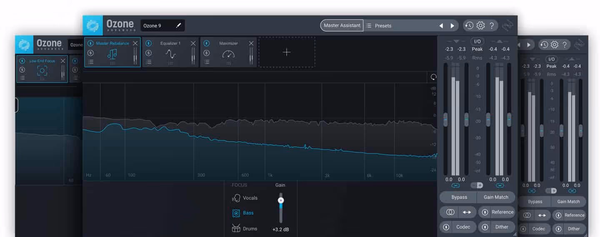Viewport: 600px width, 237px height.
Task: Open the Equalizer 1 module preset list icon
Action: (x=149, y=62)
